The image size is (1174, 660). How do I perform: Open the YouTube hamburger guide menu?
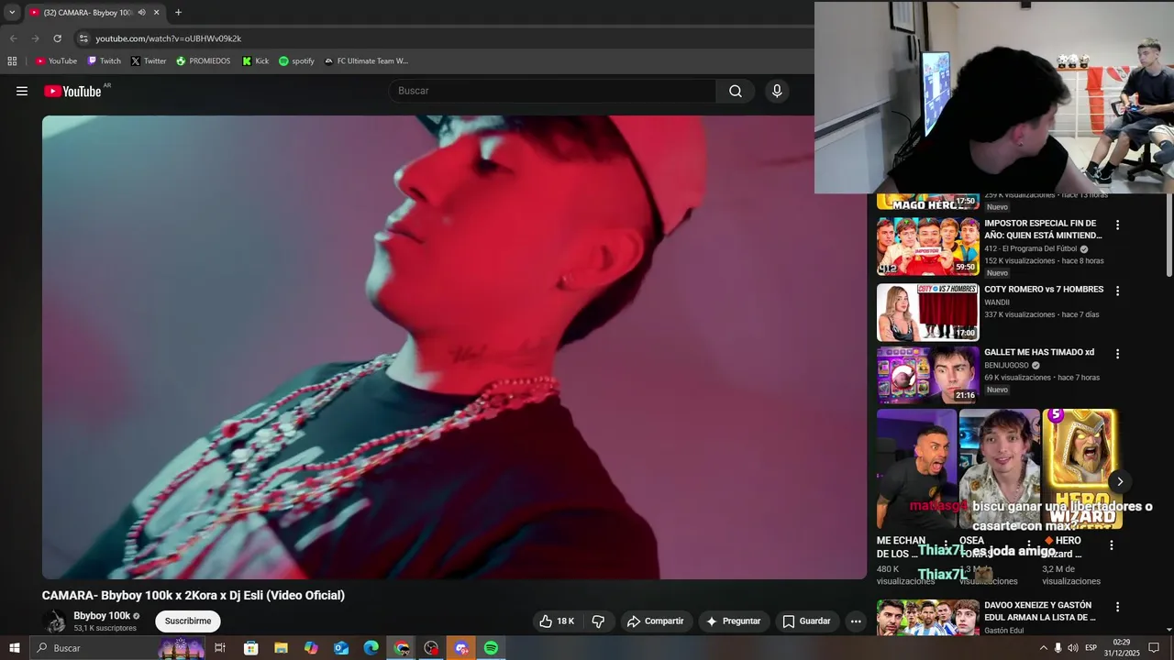[22, 91]
